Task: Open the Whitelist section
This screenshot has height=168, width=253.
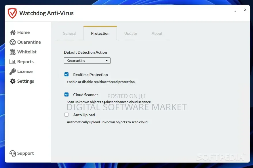Action: [27, 52]
